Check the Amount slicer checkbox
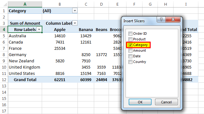Image resolution: width=204 pixels, height=114 pixels. coord(130,50)
